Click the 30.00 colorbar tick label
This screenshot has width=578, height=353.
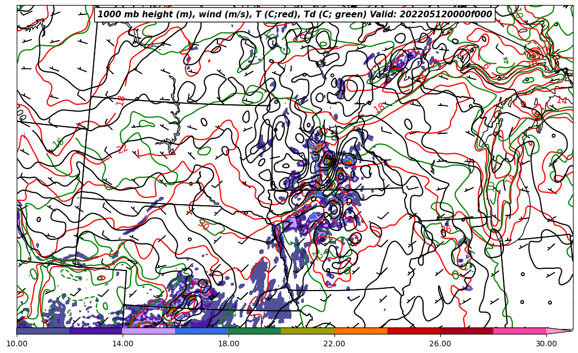(546, 344)
